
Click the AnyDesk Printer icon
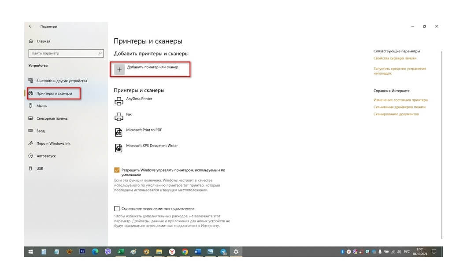tap(119, 101)
